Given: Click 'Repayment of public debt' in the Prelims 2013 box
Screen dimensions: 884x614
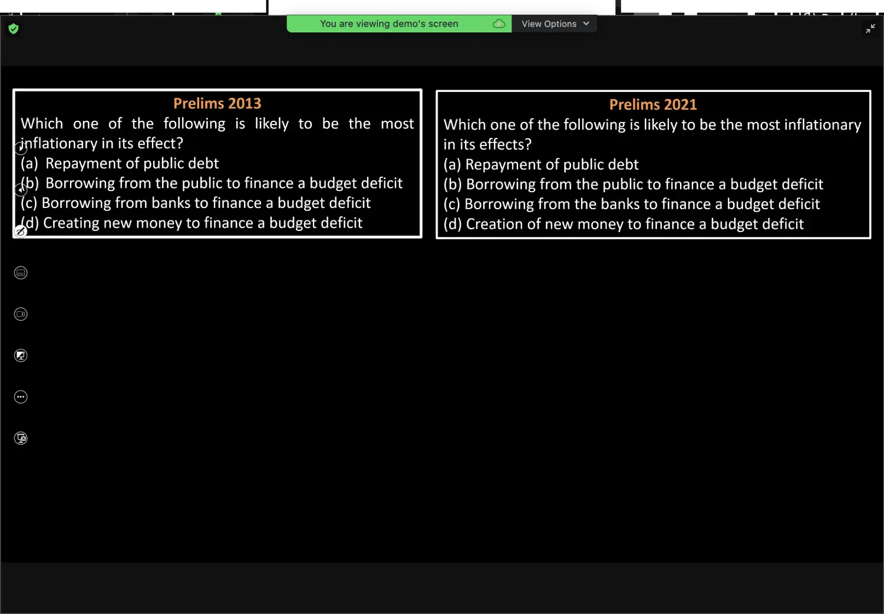Looking at the screenshot, I should coord(132,163).
